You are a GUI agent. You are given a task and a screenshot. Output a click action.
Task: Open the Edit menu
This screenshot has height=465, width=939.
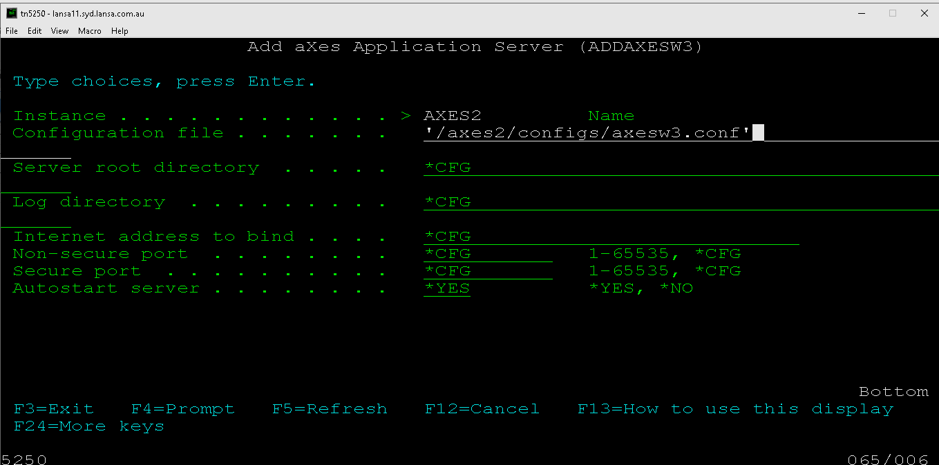(35, 31)
